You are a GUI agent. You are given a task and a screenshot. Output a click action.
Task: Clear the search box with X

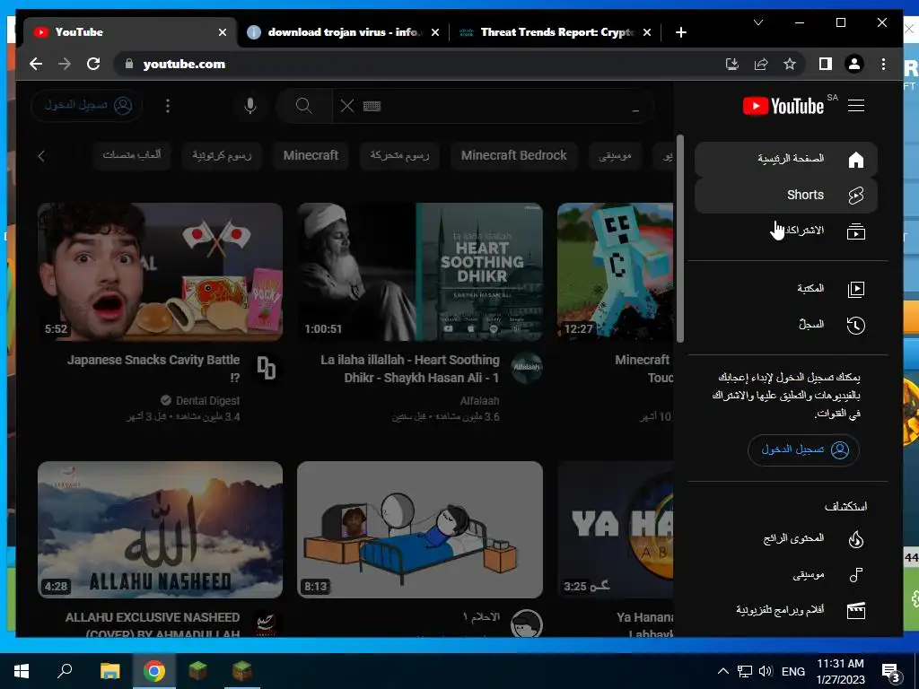pos(347,106)
